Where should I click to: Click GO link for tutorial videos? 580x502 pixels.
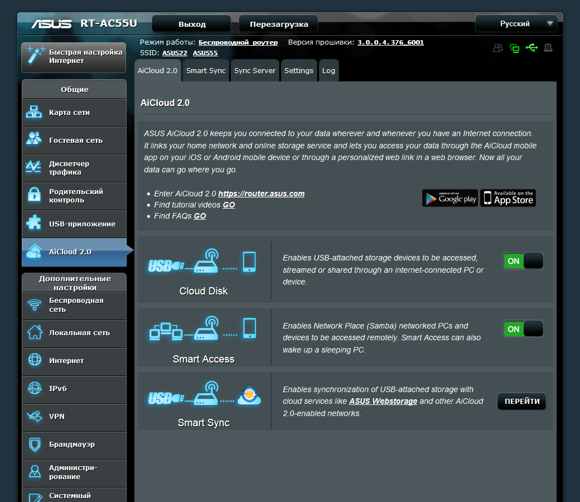click(229, 205)
